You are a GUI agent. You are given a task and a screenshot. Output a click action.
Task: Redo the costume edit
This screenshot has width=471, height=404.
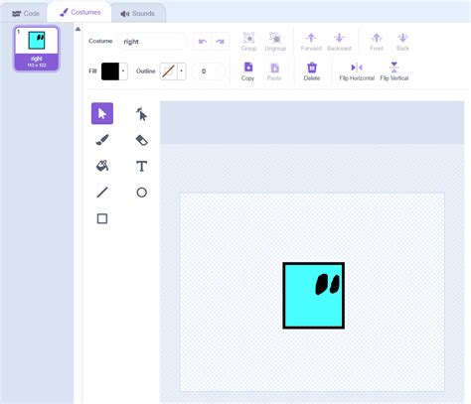pyautogui.click(x=220, y=42)
